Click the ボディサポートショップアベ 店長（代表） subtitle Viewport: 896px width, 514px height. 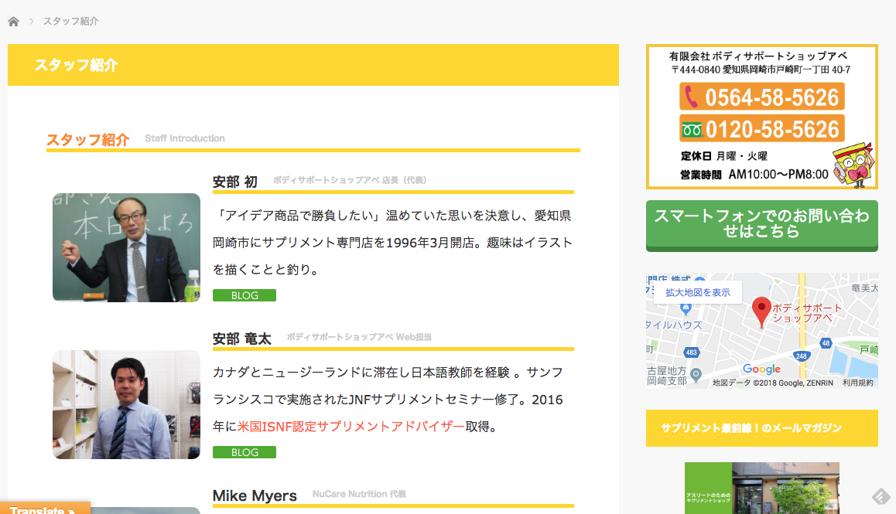(350, 180)
